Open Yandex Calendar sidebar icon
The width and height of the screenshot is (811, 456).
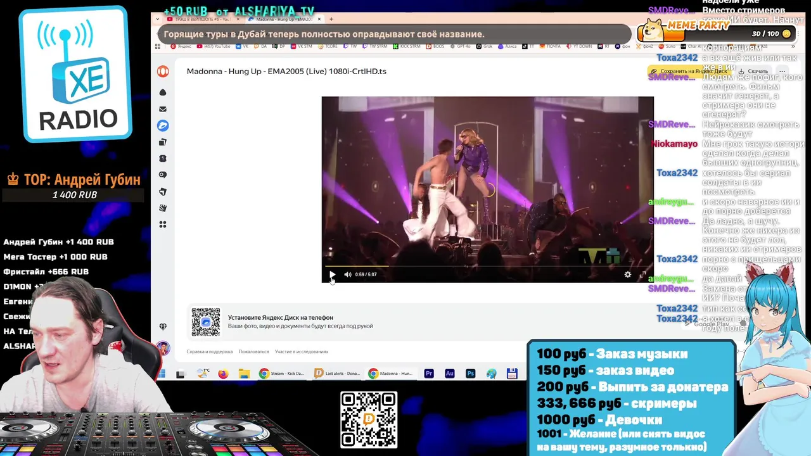(x=163, y=158)
